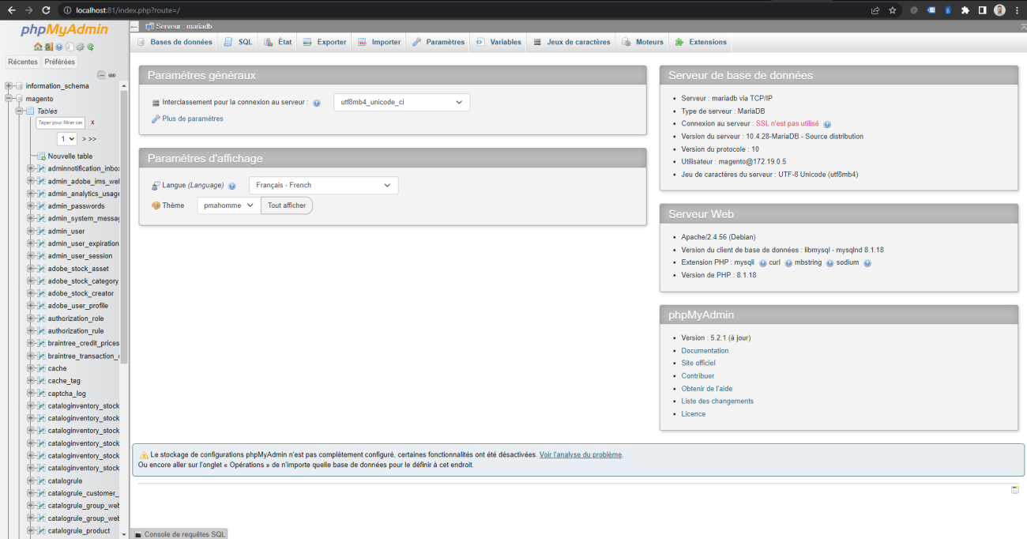Click the blue help icon in the sidebar header
Viewport: 1027px width, 539px height.
pos(58,46)
